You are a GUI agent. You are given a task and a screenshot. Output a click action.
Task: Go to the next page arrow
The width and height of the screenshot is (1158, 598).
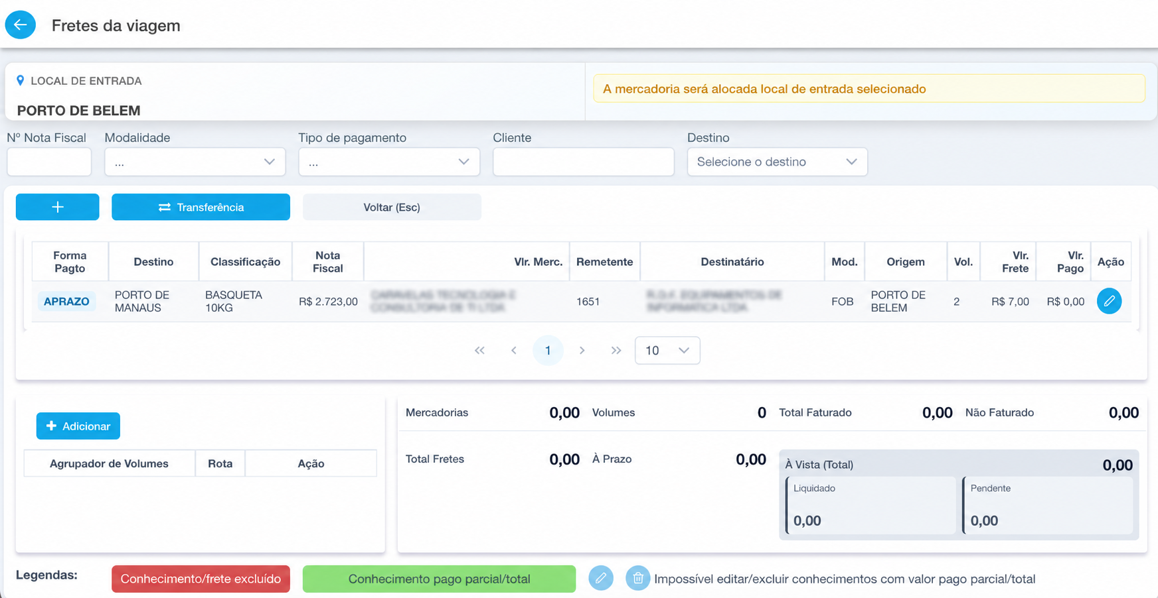click(x=582, y=351)
